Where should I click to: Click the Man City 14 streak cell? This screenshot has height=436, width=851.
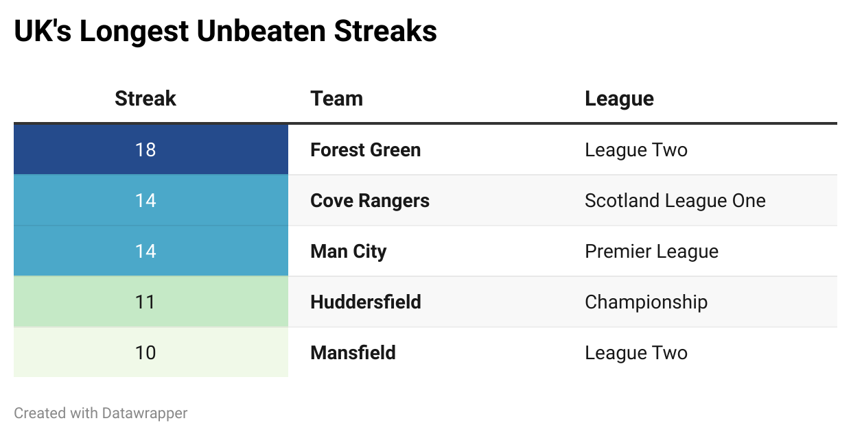pyautogui.click(x=151, y=251)
